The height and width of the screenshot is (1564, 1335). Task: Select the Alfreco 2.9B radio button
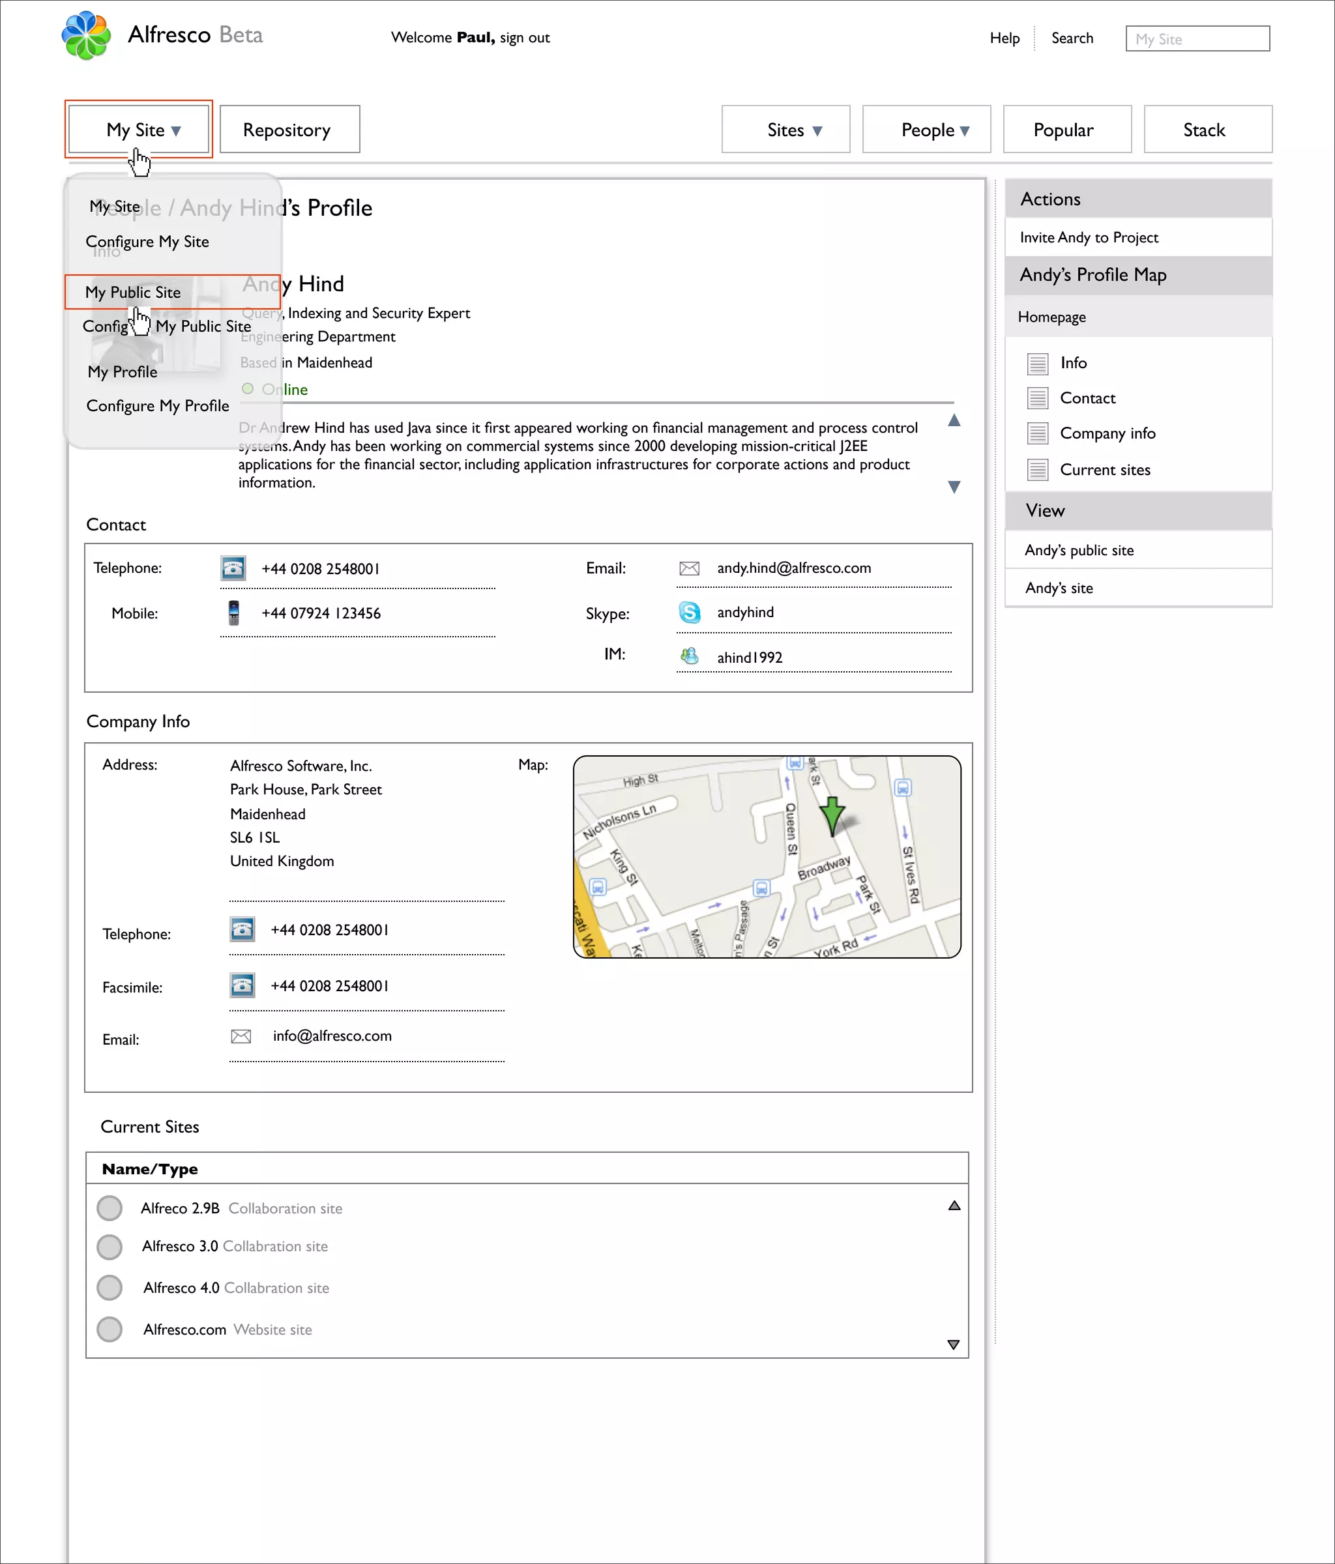(110, 1208)
